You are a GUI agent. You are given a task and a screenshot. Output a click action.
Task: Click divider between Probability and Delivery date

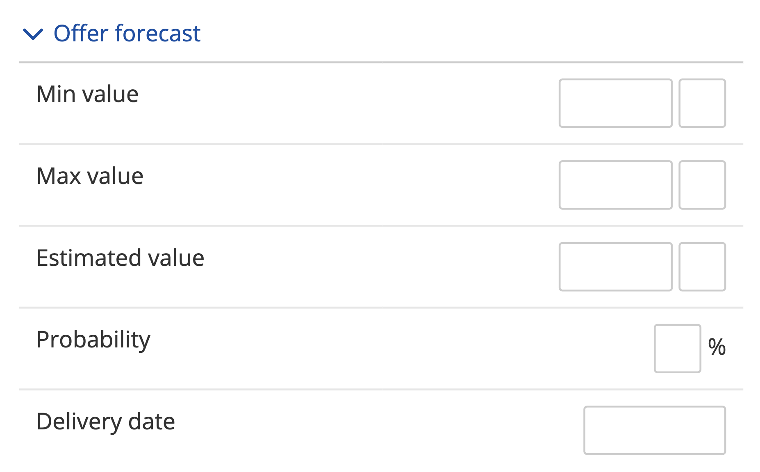tap(381, 389)
